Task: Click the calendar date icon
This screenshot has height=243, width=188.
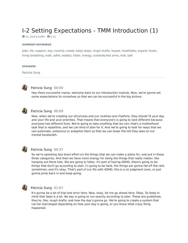Action: click(x=23, y=37)
